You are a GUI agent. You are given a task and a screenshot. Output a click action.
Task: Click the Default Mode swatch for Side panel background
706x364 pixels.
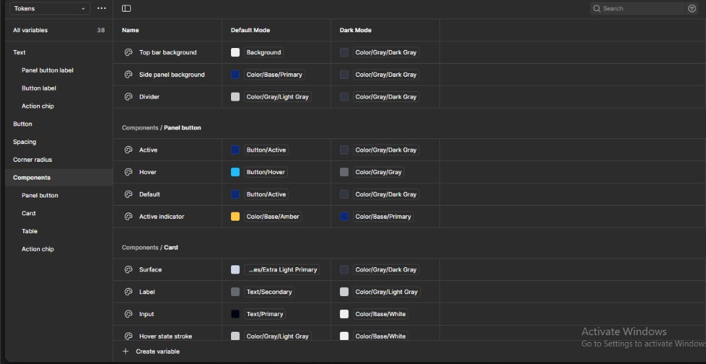[235, 75]
